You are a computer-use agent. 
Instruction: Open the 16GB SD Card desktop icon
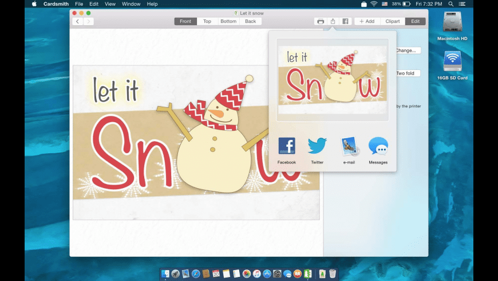(452, 65)
